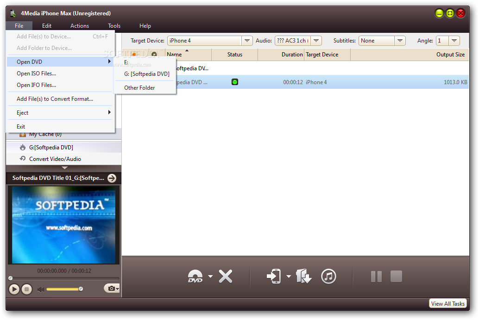Mute the preview speaker icon
The image size is (479, 320).
point(40,289)
